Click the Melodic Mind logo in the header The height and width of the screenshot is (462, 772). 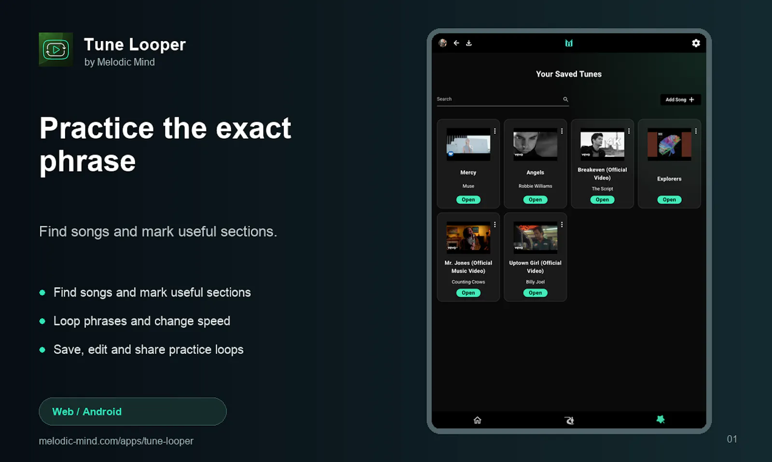coord(569,43)
